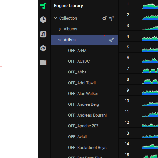Select the Albums tree item
The height and width of the screenshot is (158, 158).
tap(70, 29)
